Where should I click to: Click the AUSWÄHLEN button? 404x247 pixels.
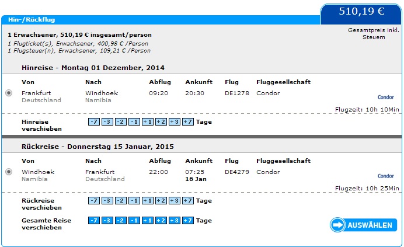point(364,225)
